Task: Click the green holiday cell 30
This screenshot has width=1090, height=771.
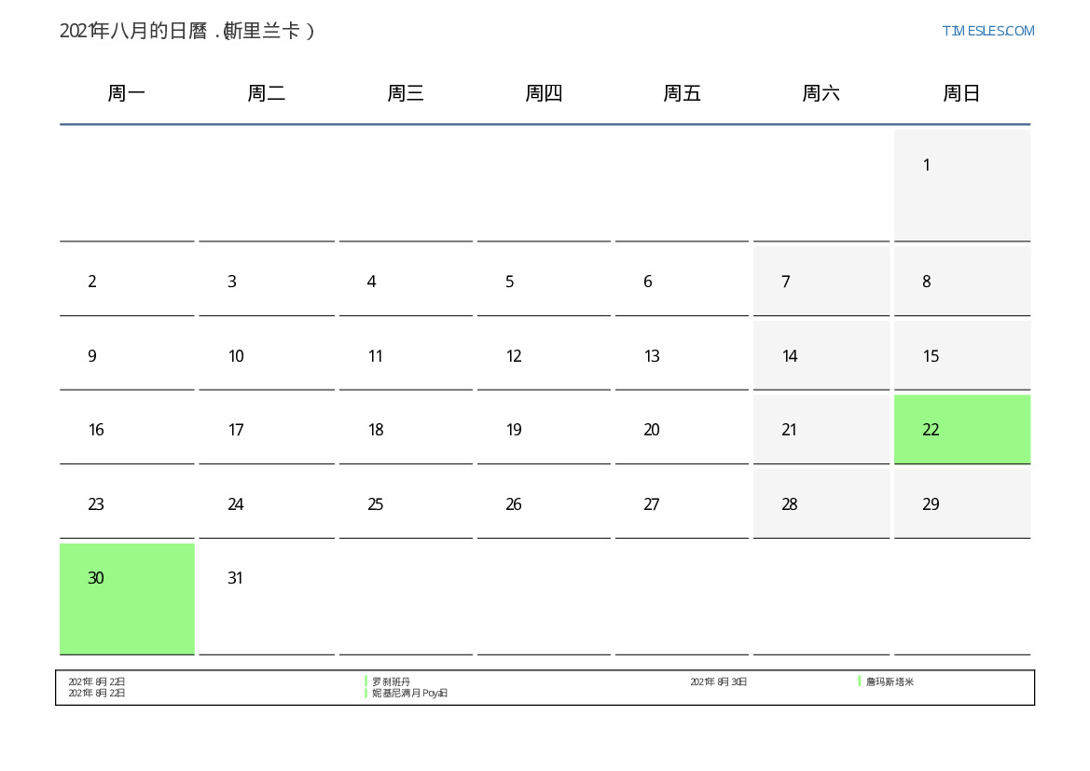Action: point(127,599)
